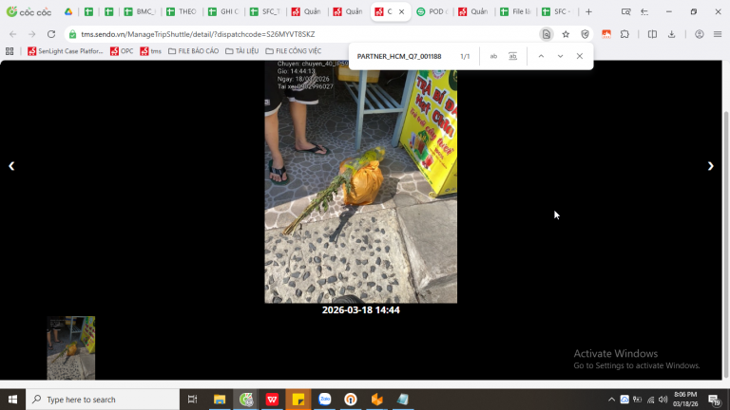Open the extensions puzzle icon
Screen dimensions: 730x410
point(624,34)
